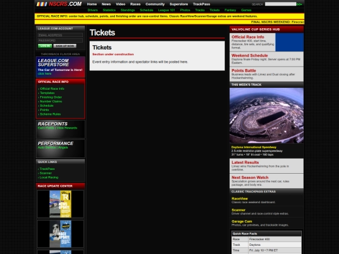
Task: Go to League 101 in the sub-navigation
Action: (166, 10)
